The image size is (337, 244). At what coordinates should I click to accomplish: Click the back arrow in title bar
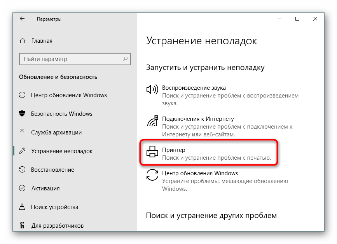(x=22, y=19)
